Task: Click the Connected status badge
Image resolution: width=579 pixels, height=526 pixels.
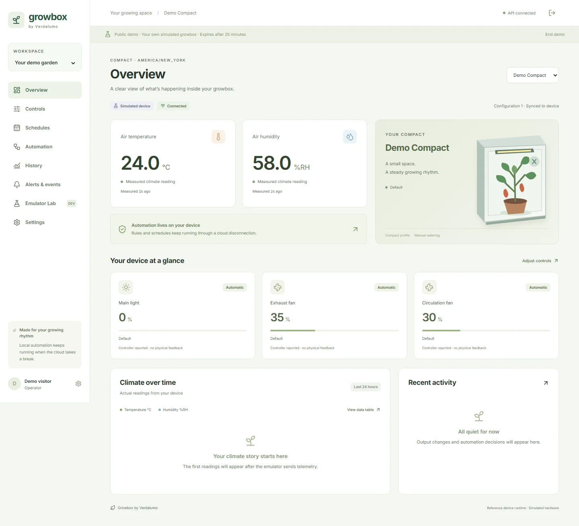Action: (x=173, y=106)
